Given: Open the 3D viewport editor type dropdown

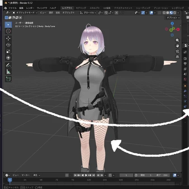Looking at the screenshot, I should [x=8, y=13].
